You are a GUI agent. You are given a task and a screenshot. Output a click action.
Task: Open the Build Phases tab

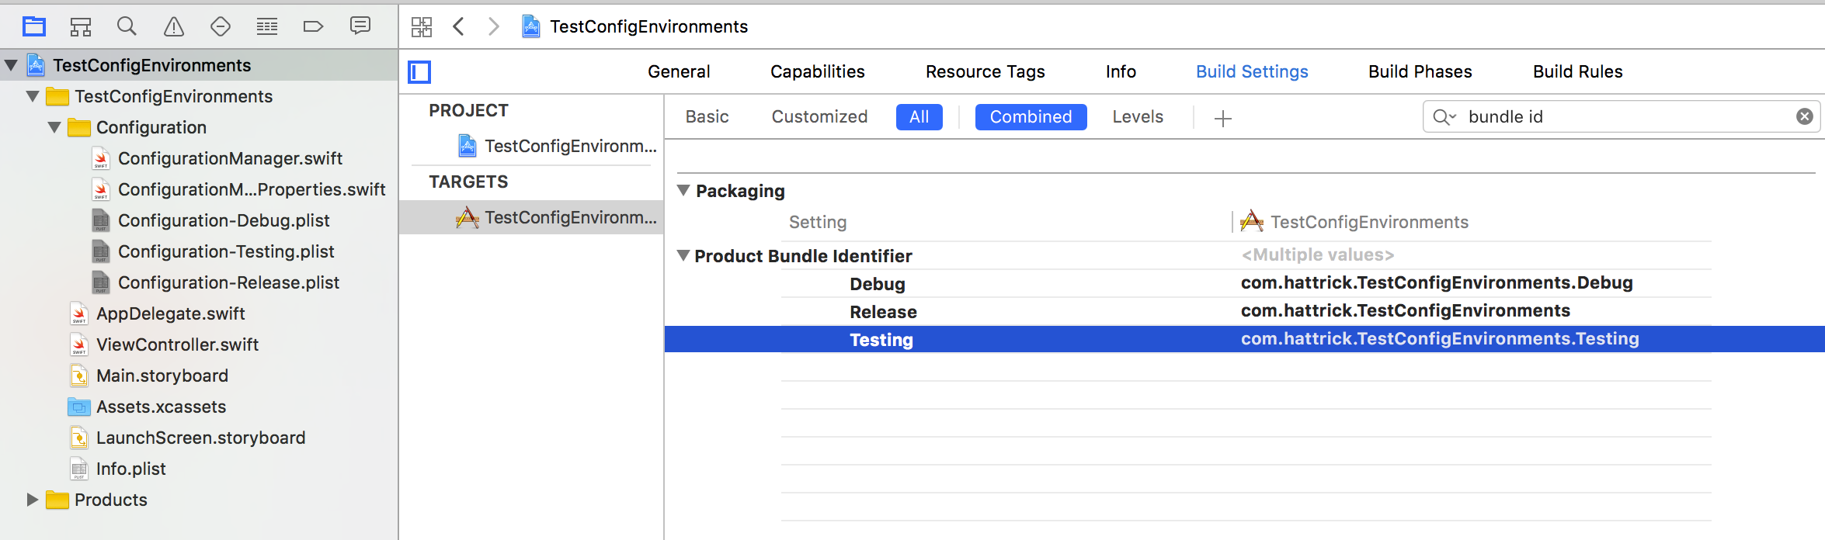[1420, 71]
